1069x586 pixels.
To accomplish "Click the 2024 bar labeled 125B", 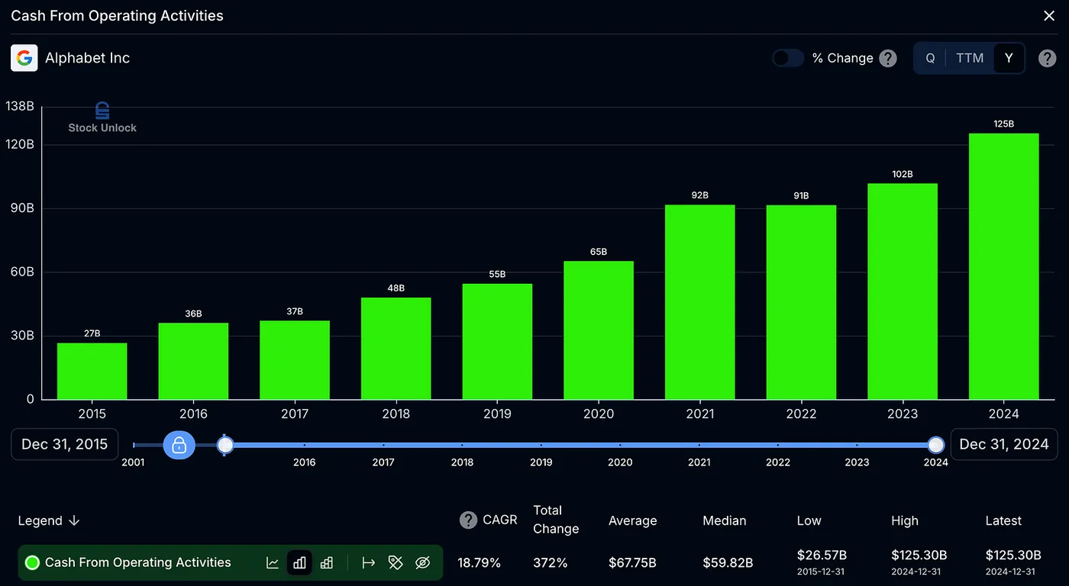I will point(1004,266).
